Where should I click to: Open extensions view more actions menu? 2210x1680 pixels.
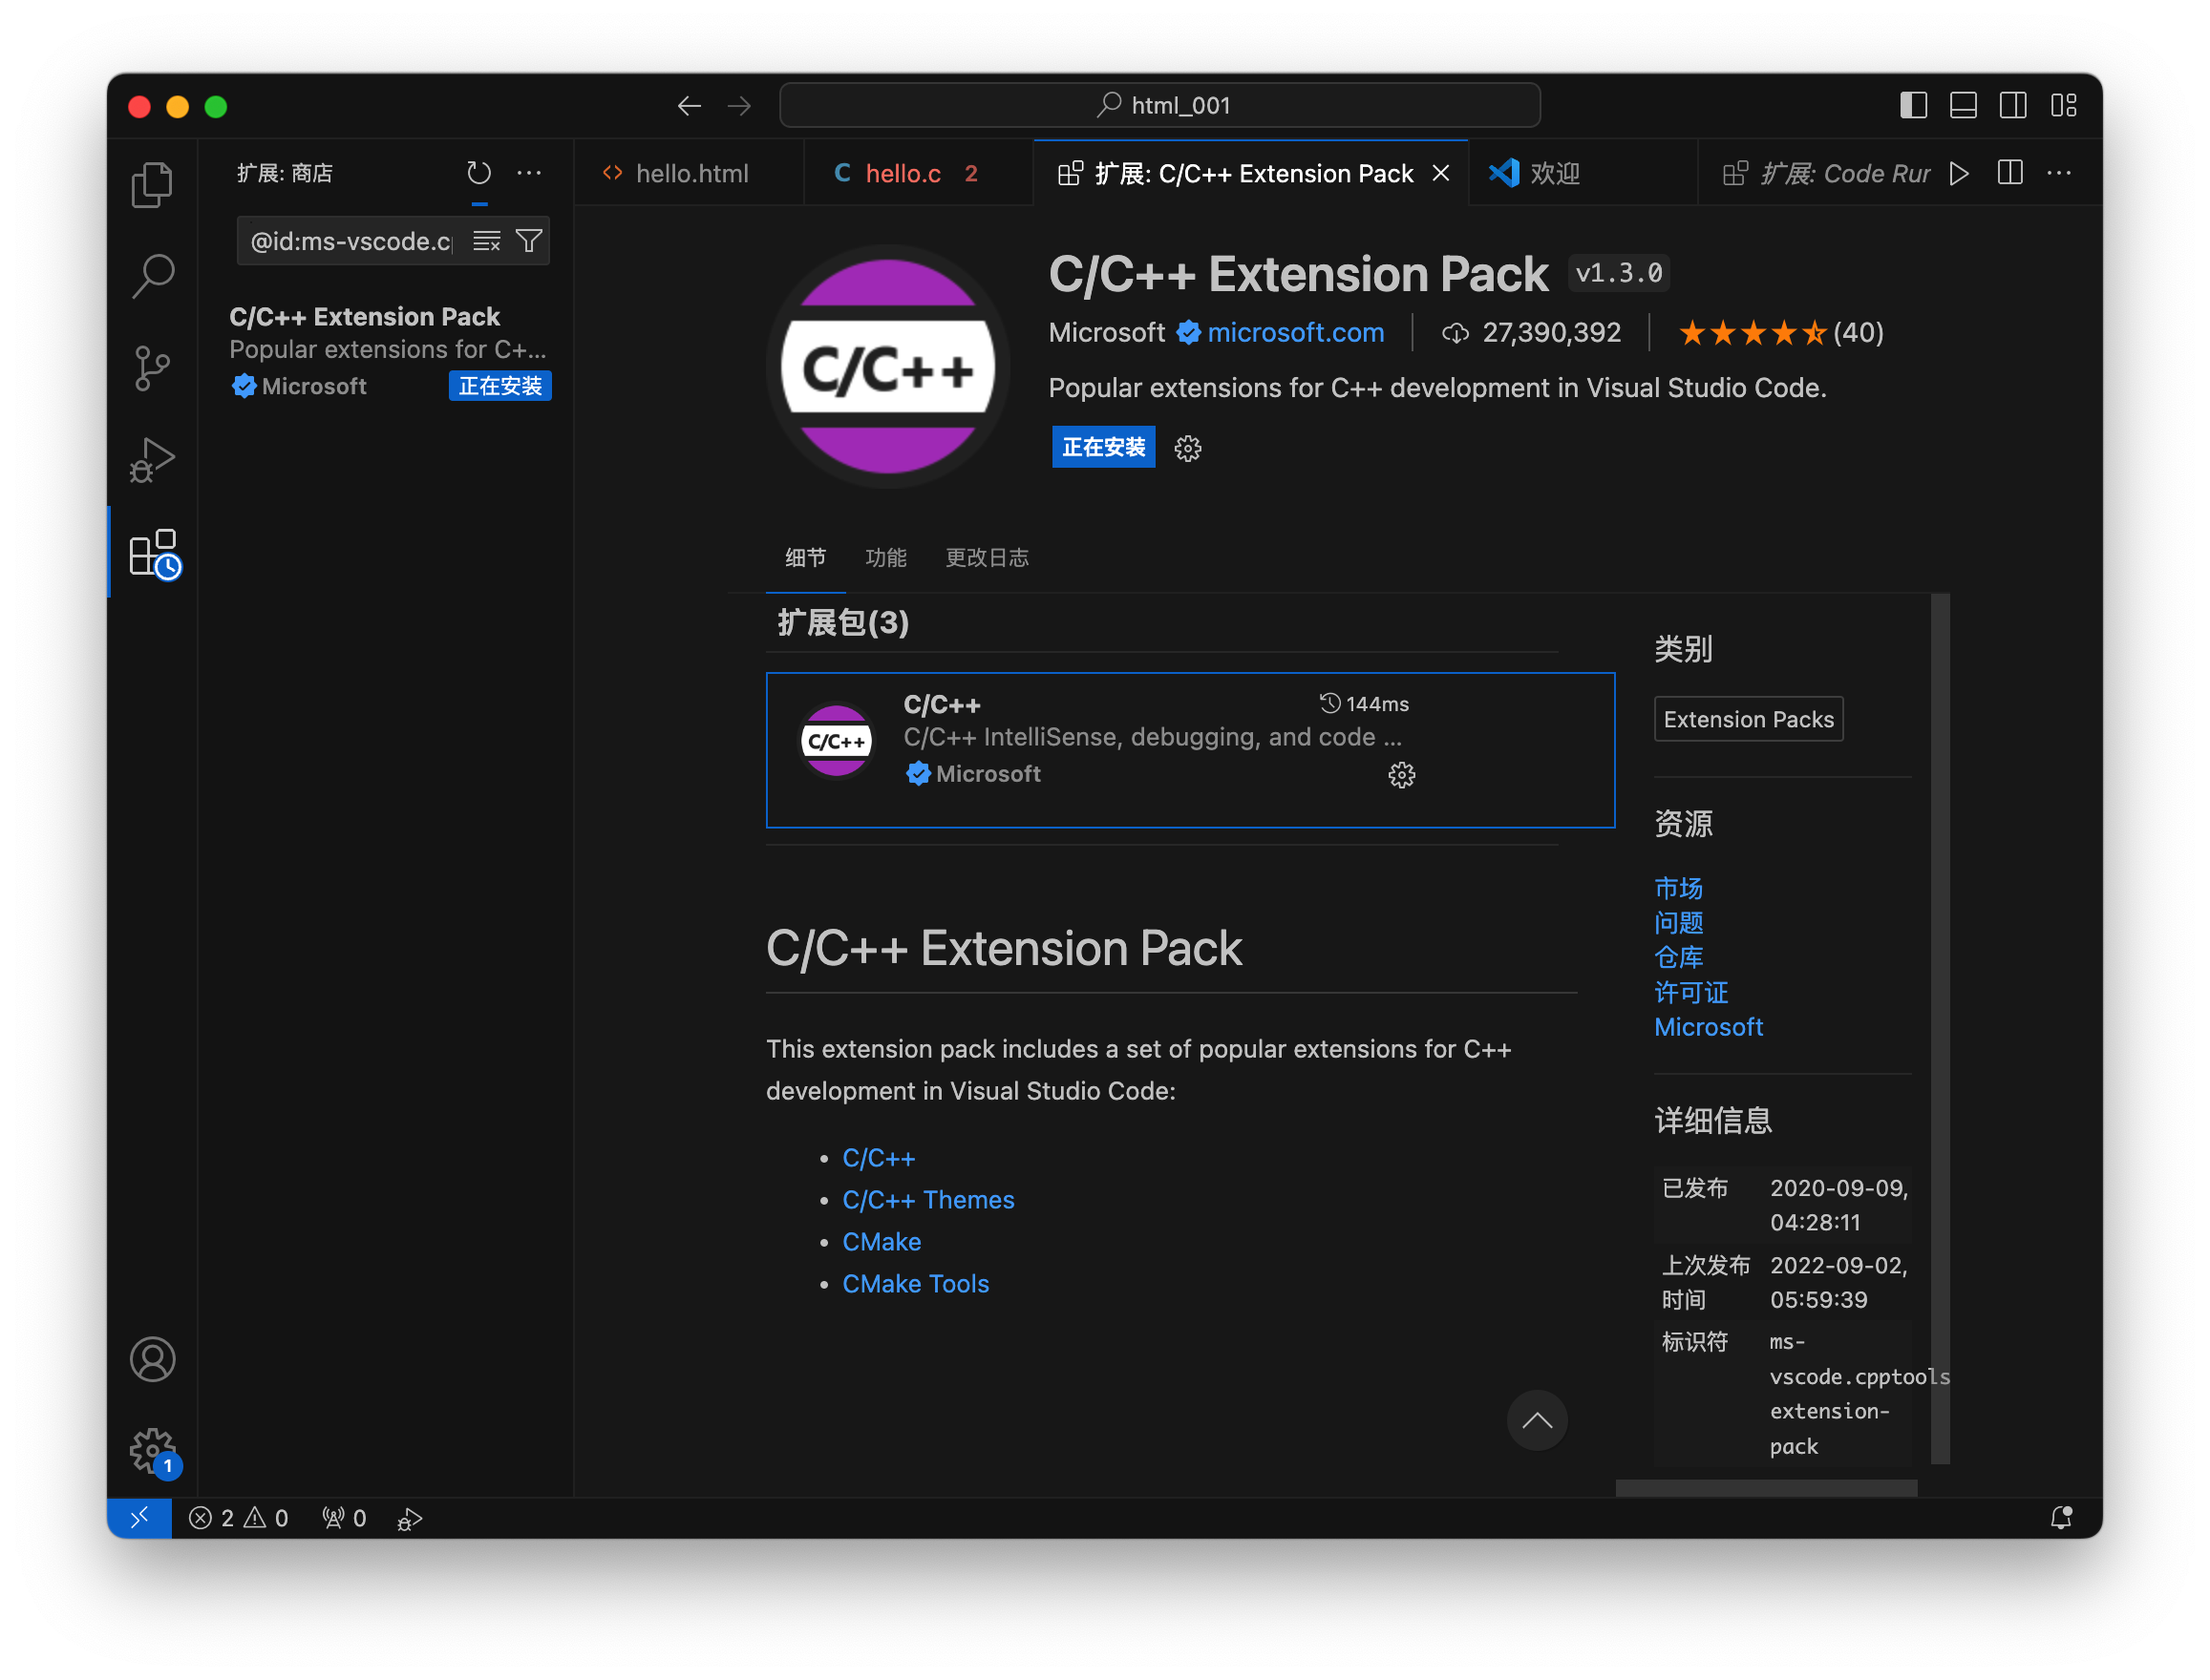pos(528,173)
